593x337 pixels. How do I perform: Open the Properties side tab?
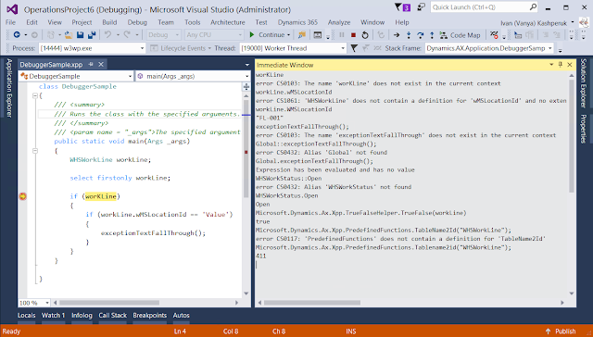[583, 129]
